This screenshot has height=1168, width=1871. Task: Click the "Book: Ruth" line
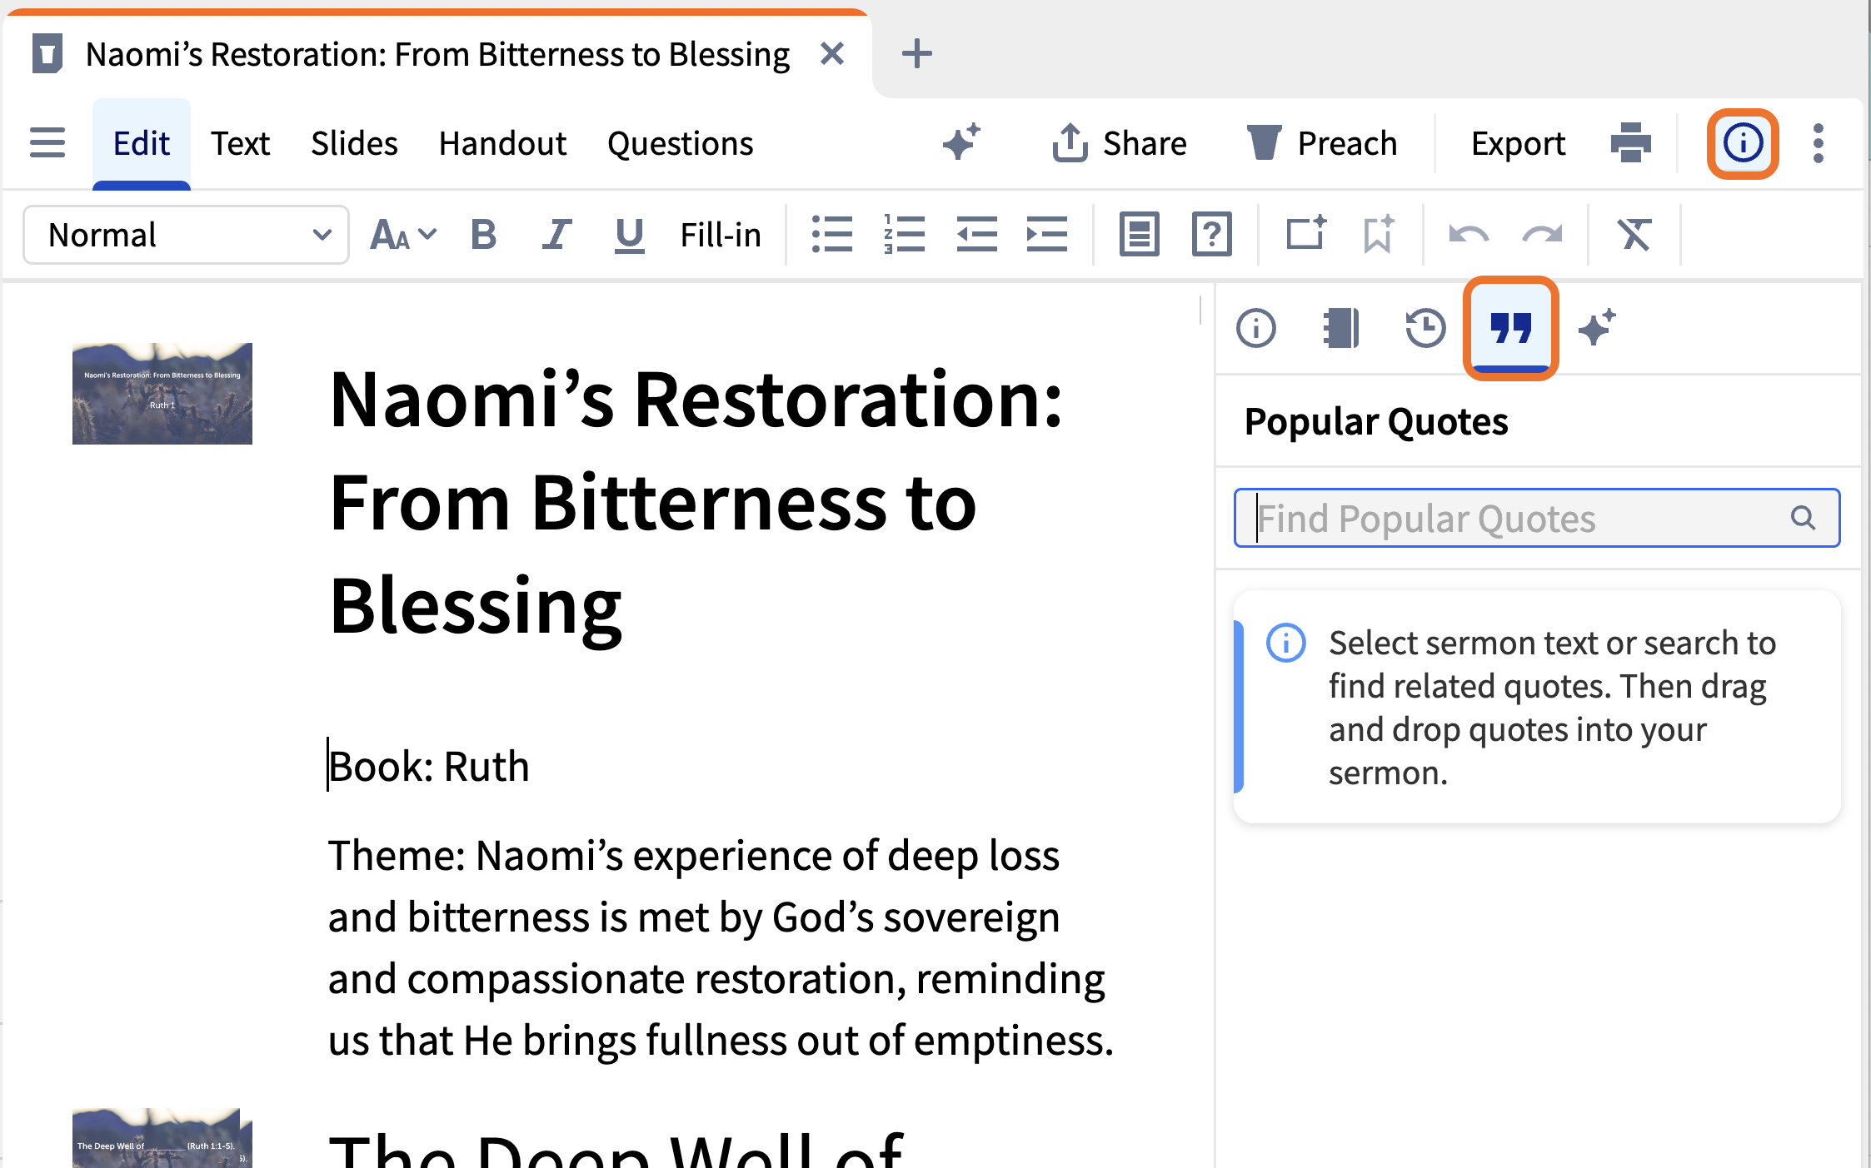point(429,766)
